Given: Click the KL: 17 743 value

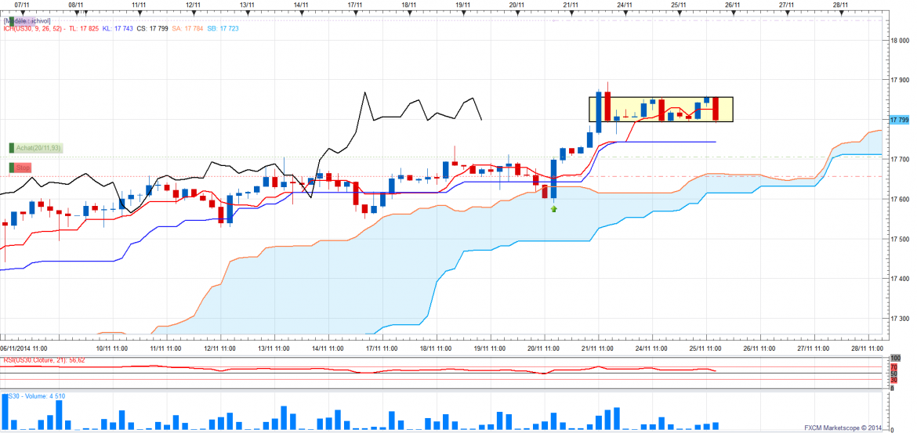Looking at the screenshot, I should (x=118, y=28).
